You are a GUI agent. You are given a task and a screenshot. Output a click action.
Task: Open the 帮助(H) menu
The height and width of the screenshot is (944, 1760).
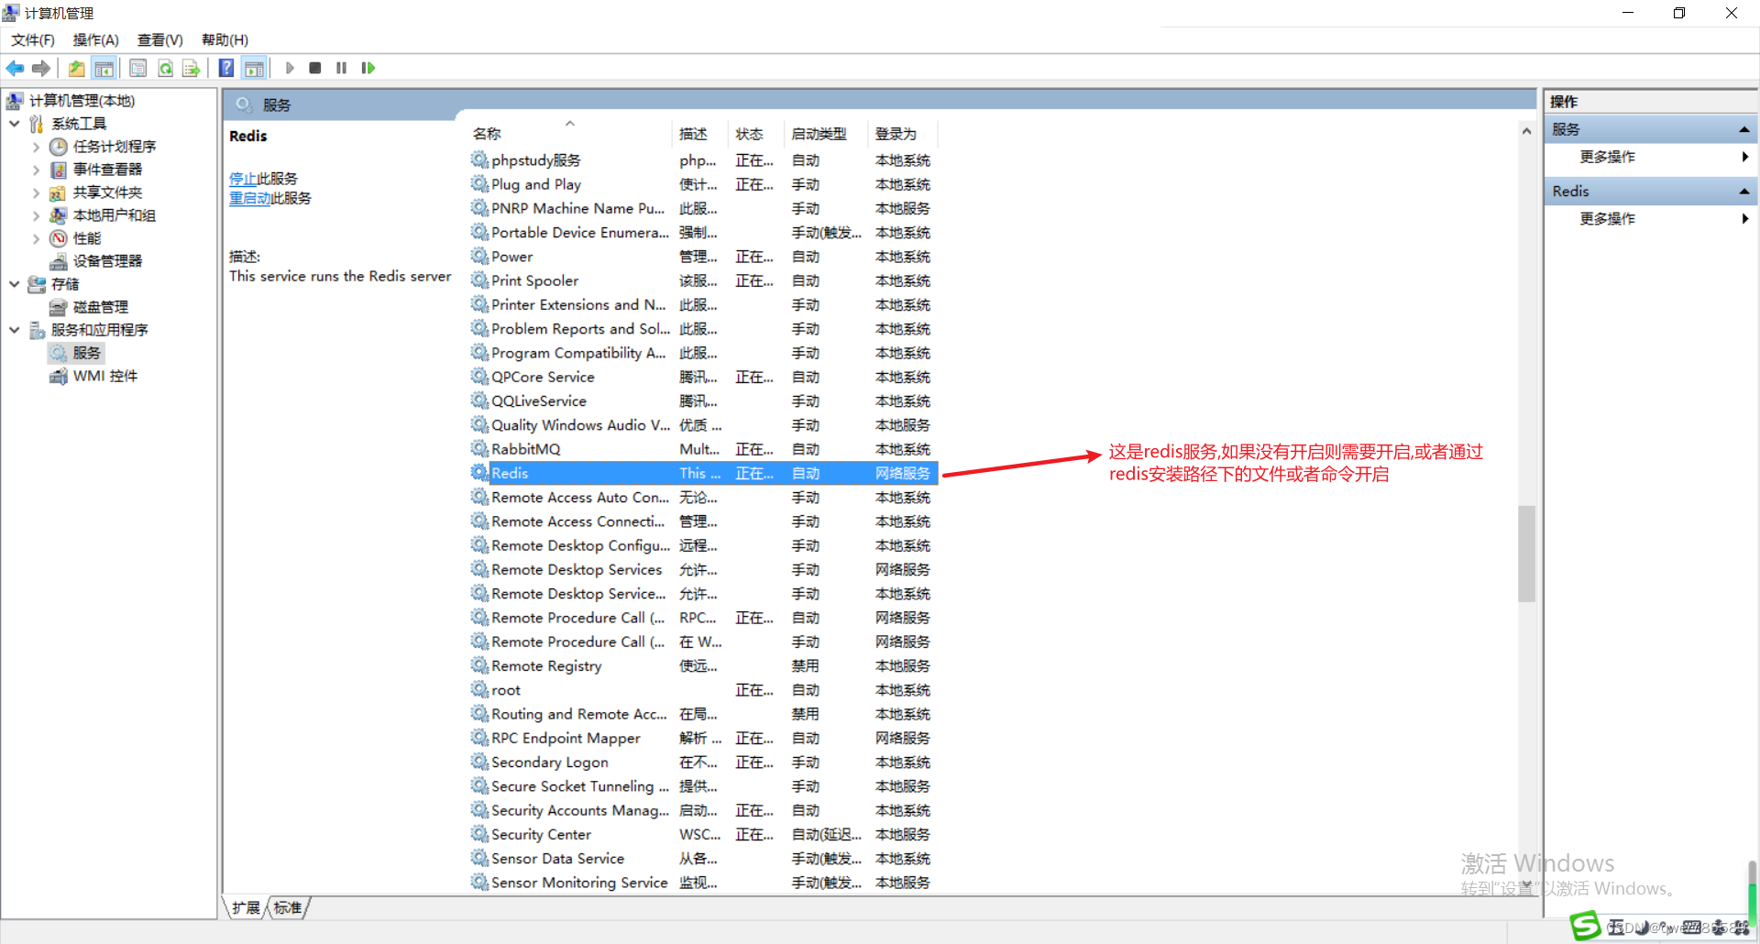pos(225,40)
